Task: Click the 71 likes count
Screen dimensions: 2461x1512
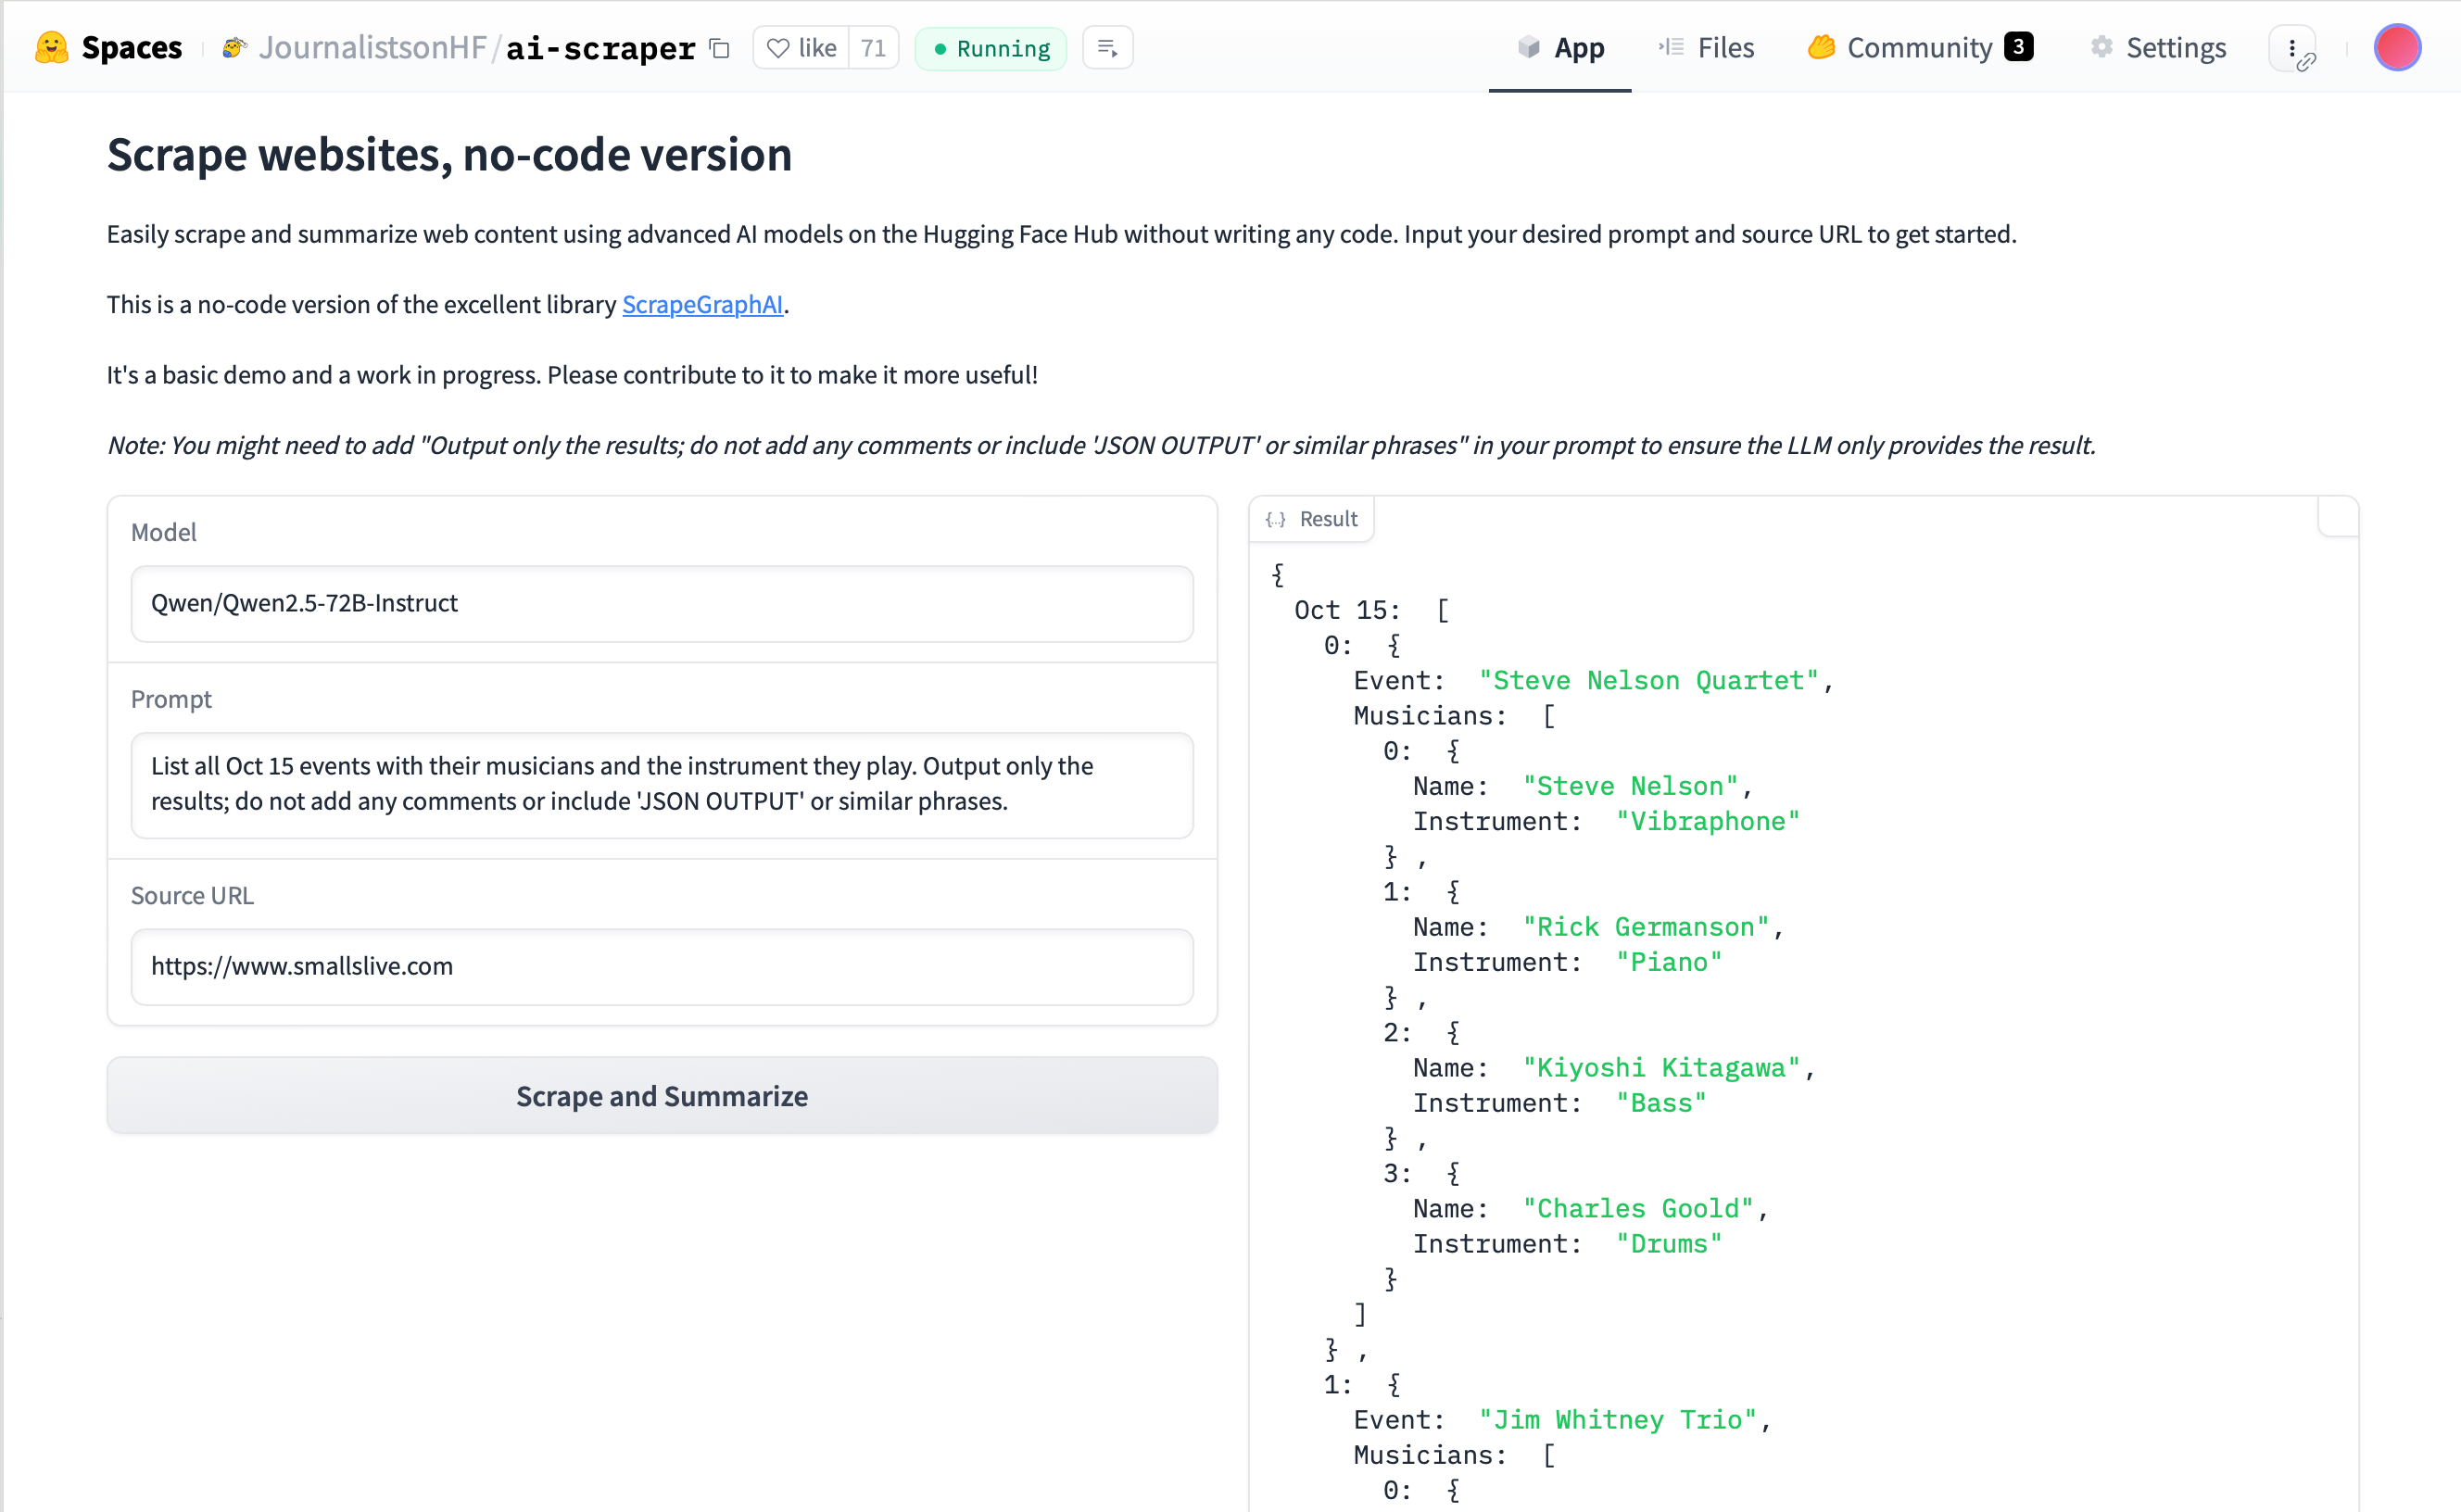Action: [x=873, y=47]
